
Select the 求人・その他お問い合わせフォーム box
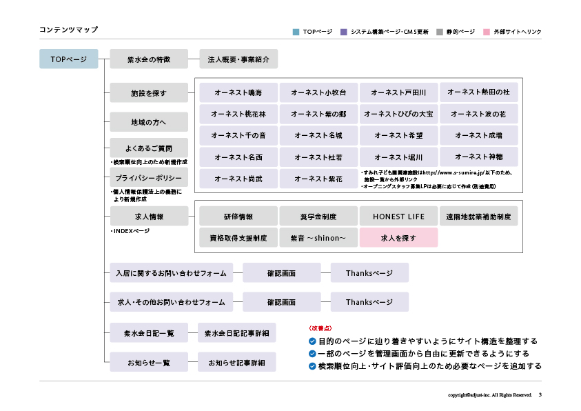[172, 301]
